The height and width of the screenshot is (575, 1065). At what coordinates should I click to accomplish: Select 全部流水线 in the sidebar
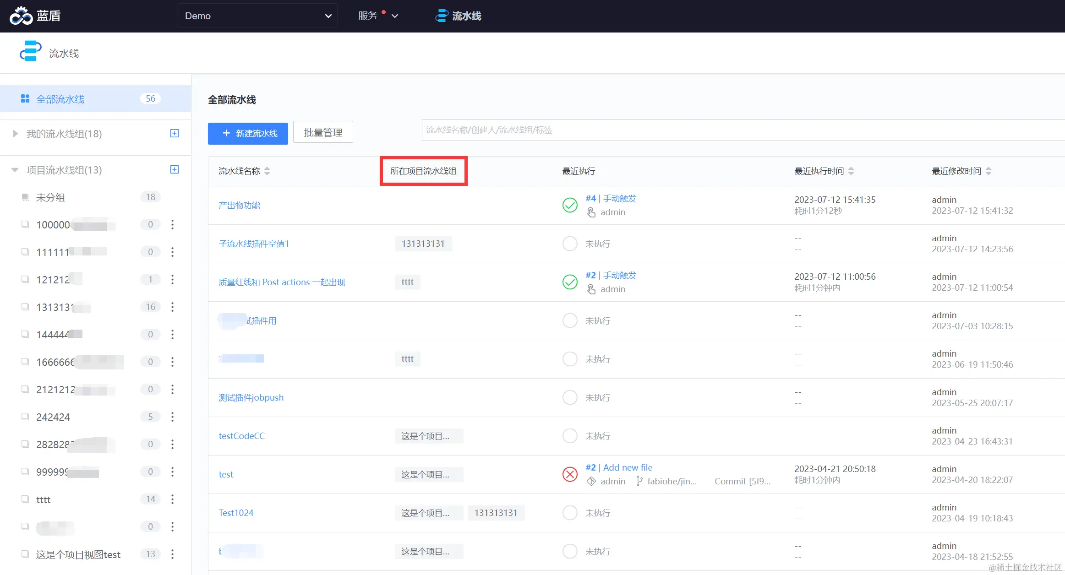[x=60, y=99]
